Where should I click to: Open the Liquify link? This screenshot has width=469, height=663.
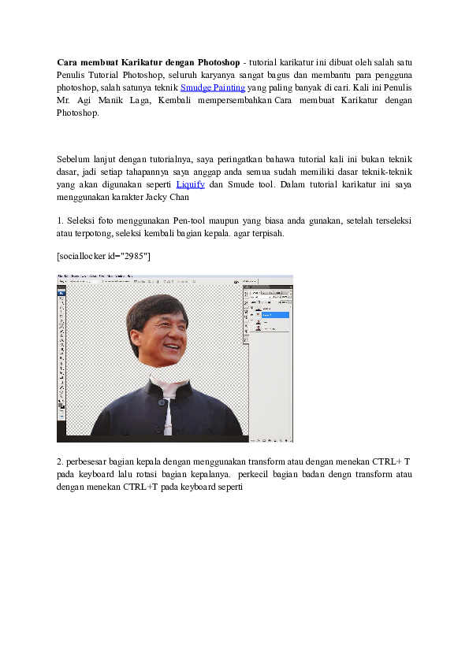point(191,184)
